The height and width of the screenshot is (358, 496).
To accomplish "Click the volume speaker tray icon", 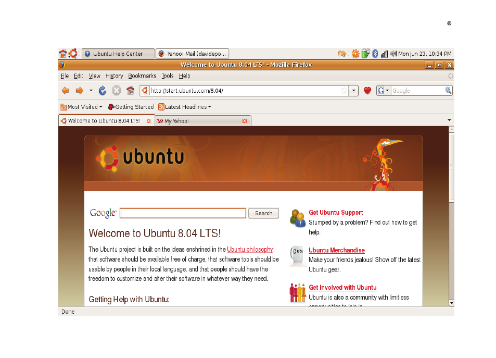I will pyautogui.click(x=393, y=54).
